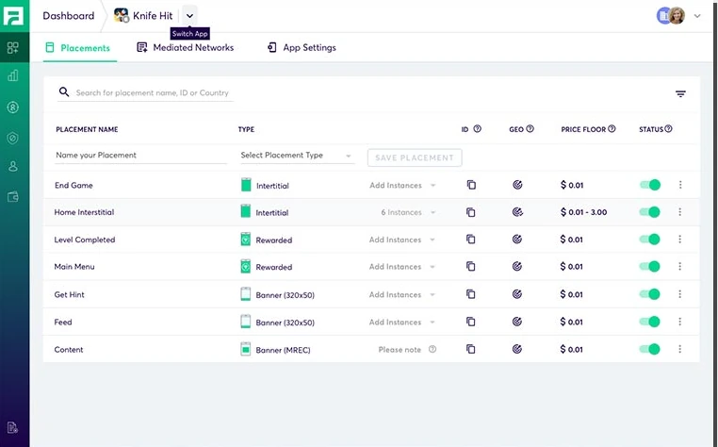Click the SAVE PLACEMENT button
This screenshot has width=718, height=447.
coord(415,157)
